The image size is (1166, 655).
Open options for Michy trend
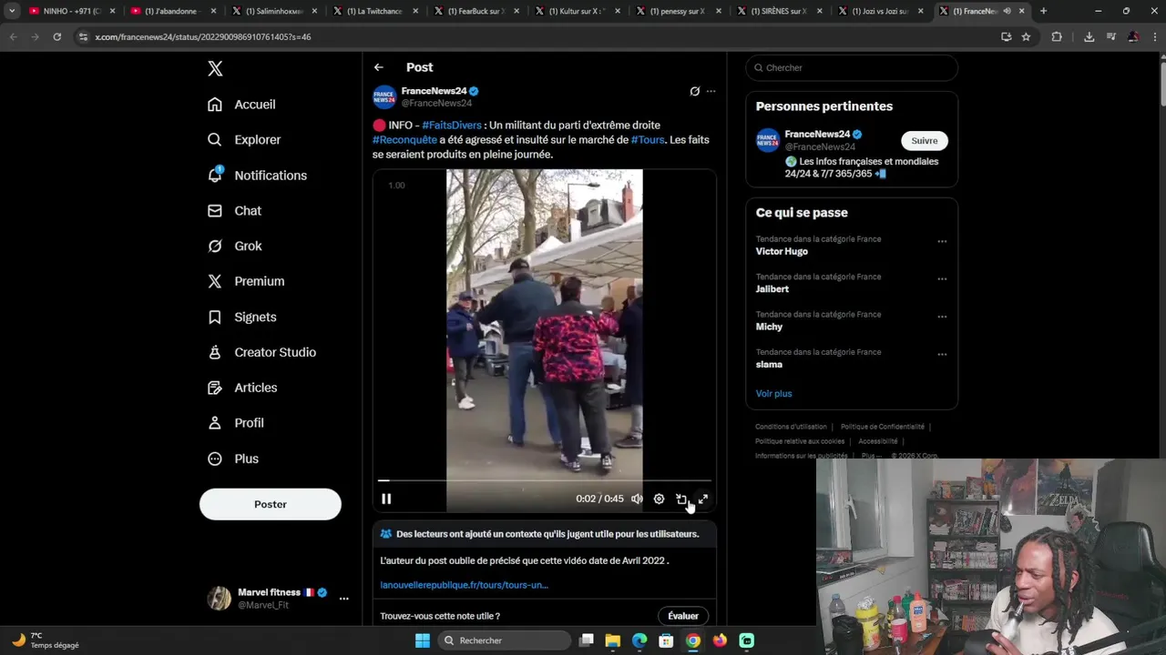tap(942, 317)
